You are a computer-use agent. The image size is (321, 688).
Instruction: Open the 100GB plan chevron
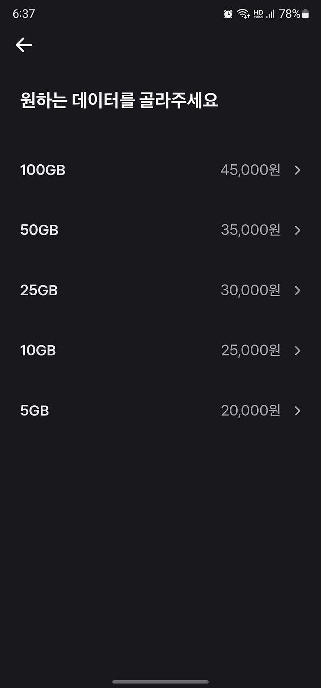297,170
